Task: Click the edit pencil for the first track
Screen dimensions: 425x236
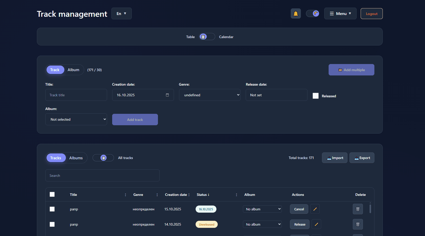Action: coord(315,209)
